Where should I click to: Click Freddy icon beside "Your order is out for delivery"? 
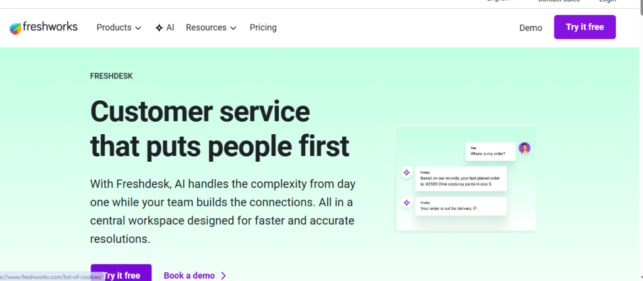point(406,203)
